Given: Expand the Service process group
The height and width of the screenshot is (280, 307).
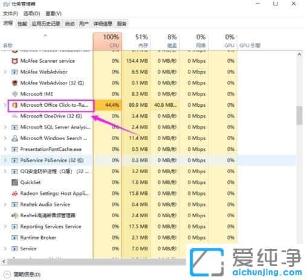Looking at the screenshot, I should coord(5,249).
